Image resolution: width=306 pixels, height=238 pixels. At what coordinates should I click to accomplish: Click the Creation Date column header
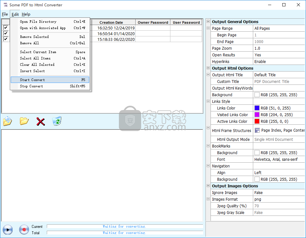pos(111,22)
